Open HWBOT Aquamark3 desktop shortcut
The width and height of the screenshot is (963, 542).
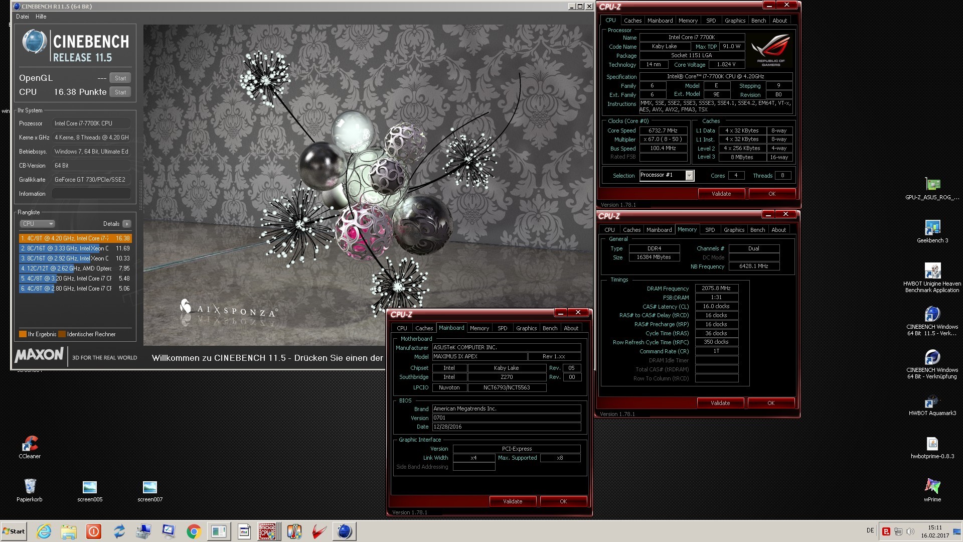[932, 405]
